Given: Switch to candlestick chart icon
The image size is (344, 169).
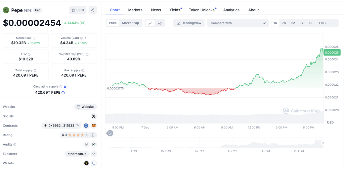Looking at the screenshot, I should [x=160, y=23].
